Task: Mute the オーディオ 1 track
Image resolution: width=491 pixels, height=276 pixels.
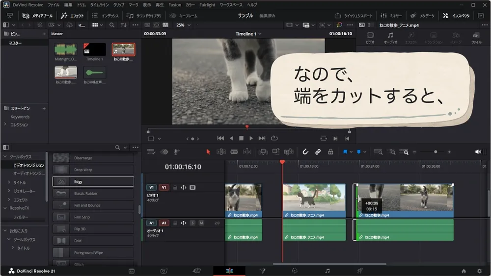Action: click(201, 223)
